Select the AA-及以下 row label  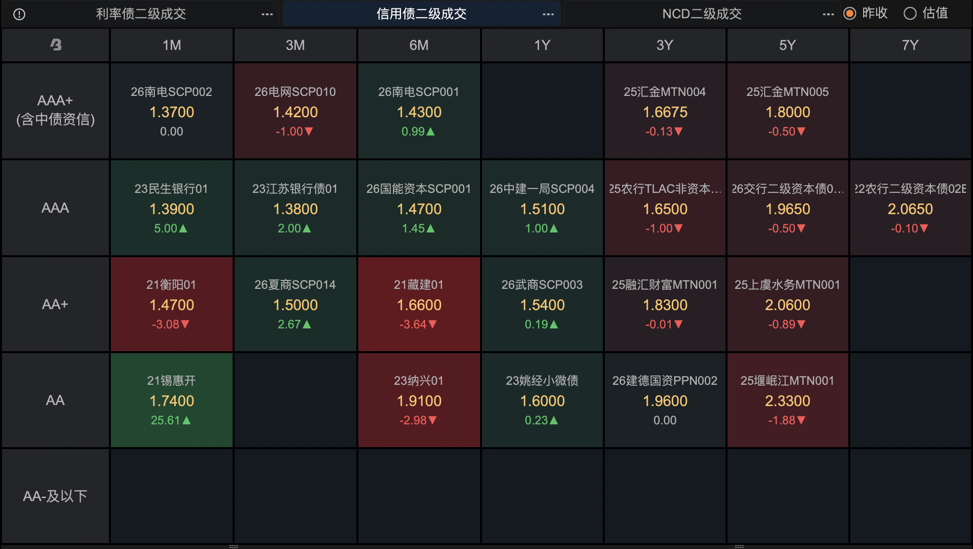[x=55, y=496]
